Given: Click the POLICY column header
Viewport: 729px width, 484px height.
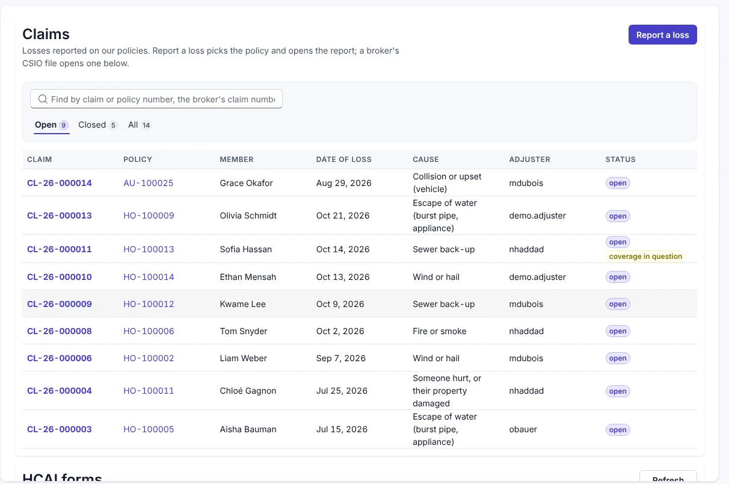Looking at the screenshot, I should pos(138,160).
